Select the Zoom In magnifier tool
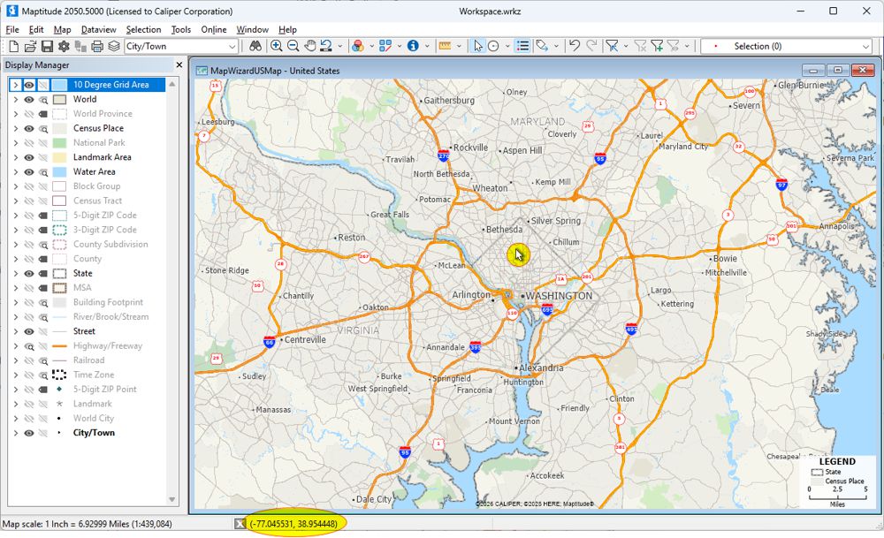This screenshot has height=538, width=884. (x=276, y=46)
